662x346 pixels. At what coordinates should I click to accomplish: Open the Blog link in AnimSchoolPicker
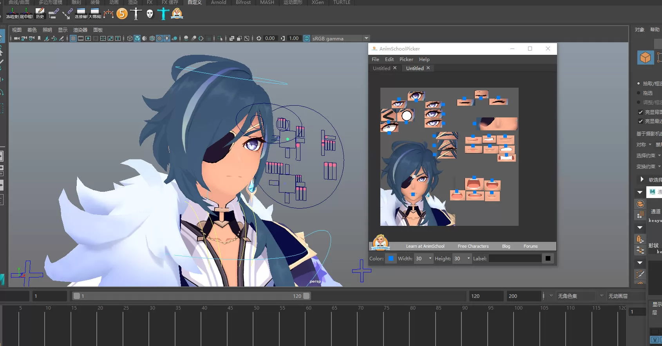pos(506,246)
